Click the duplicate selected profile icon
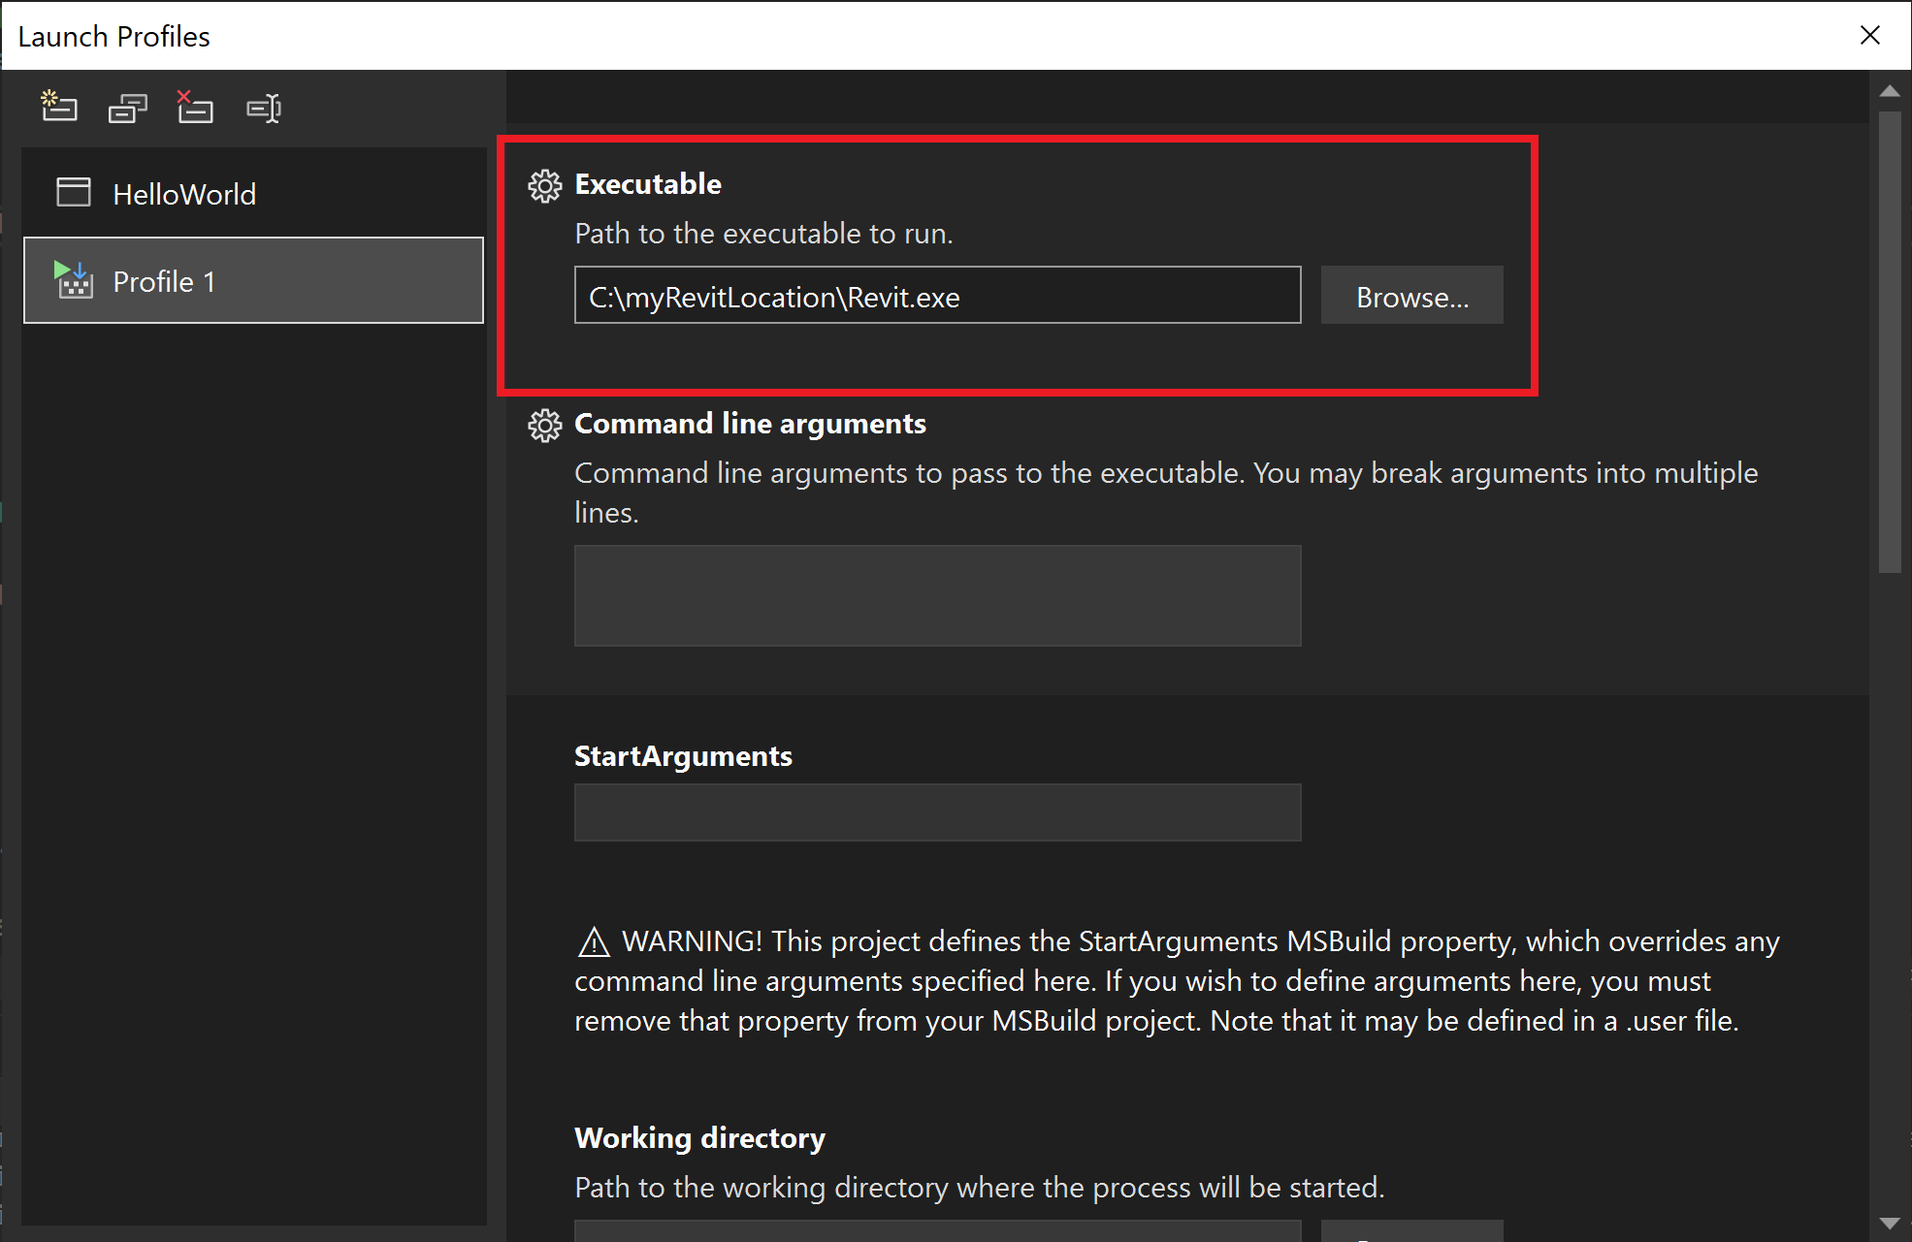Screen dimensions: 1912x1242 [127, 108]
